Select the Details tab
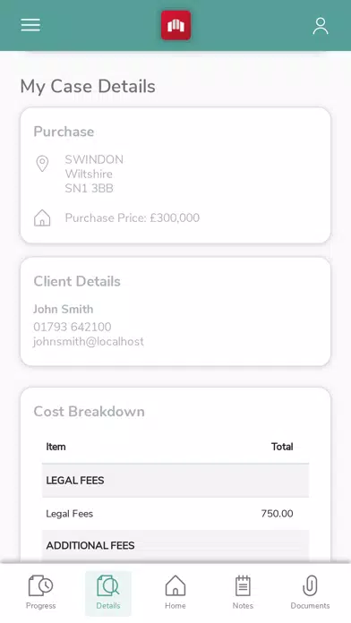351x623 pixels. (108, 592)
